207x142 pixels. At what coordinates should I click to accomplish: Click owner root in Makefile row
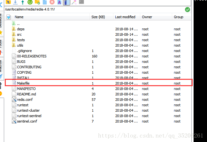pos(145,84)
